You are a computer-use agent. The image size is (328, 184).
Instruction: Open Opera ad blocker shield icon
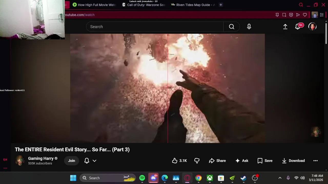(291, 15)
